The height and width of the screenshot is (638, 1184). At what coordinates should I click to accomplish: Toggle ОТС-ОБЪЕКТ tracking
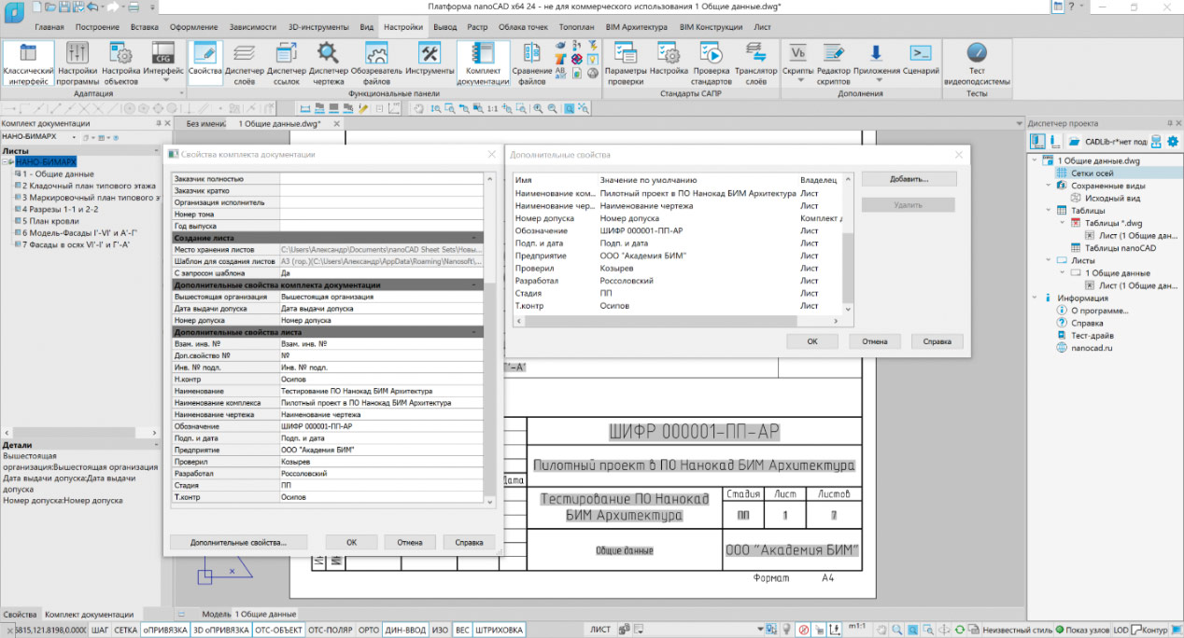(x=278, y=631)
